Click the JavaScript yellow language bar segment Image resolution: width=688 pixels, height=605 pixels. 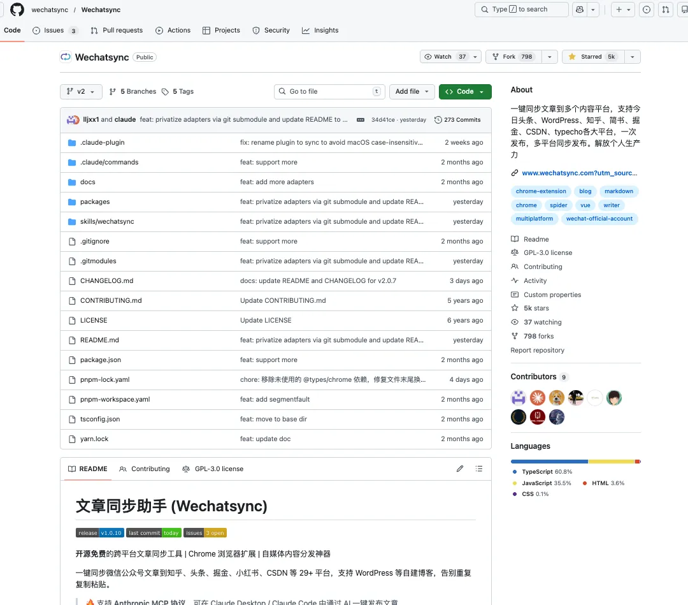(611, 462)
